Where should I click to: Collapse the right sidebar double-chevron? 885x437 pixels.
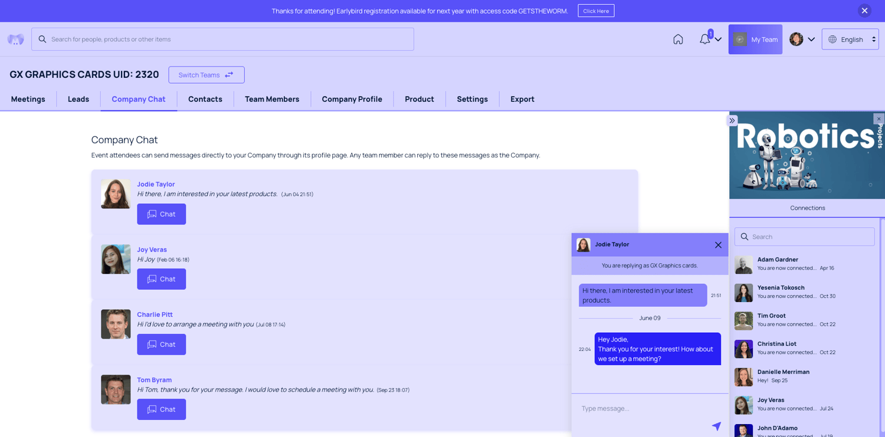point(732,121)
